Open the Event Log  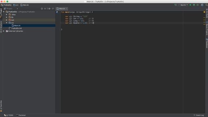click(199, 115)
